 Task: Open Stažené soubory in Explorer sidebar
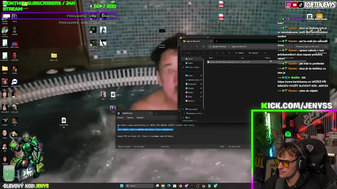[193, 80]
